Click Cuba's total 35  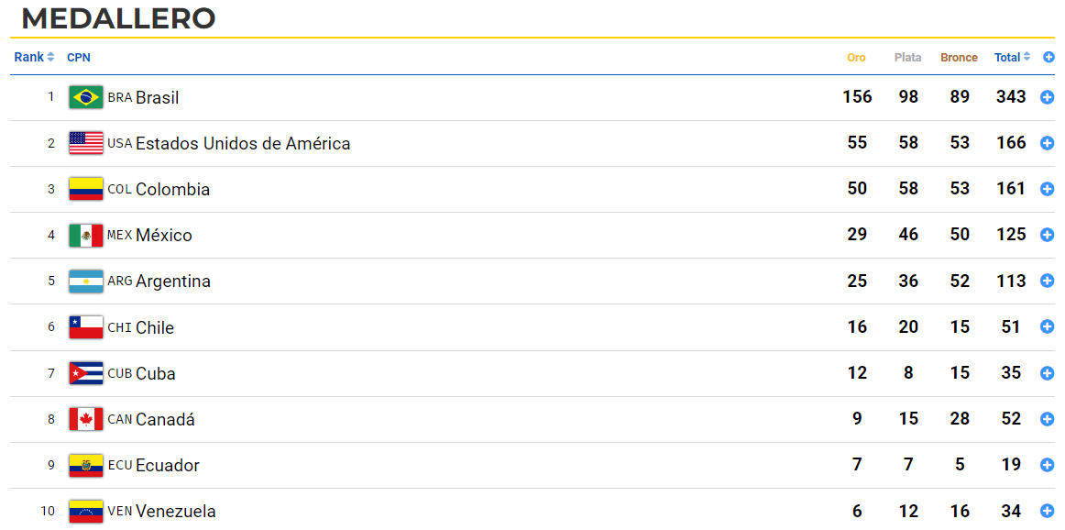click(x=1011, y=373)
